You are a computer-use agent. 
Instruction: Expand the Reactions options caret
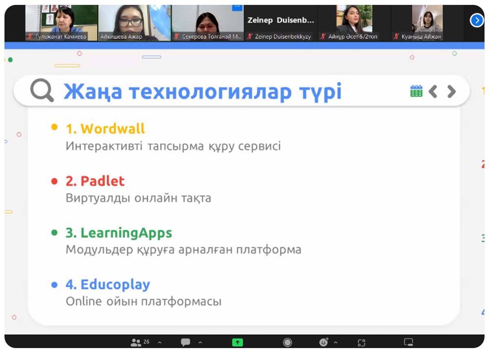[335, 342]
